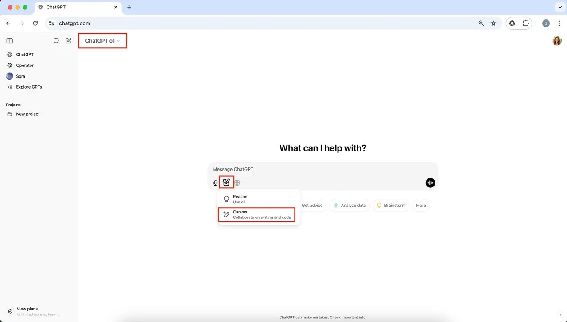The image size is (567, 322).
Task: Focus the Message ChatGPT input field
Action: pyautogui.click(x=322, y=169)
